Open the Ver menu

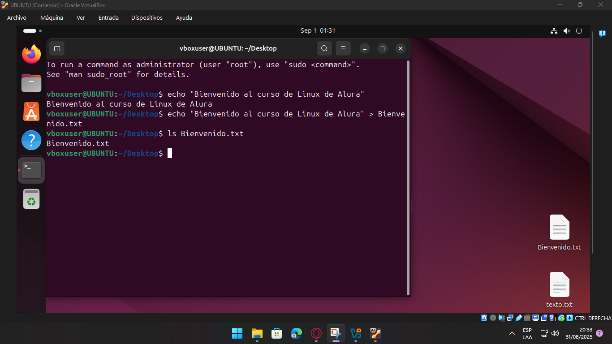point(81,18)
